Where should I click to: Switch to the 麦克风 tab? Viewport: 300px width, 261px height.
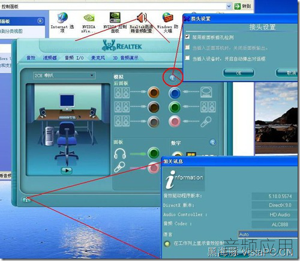98,58
